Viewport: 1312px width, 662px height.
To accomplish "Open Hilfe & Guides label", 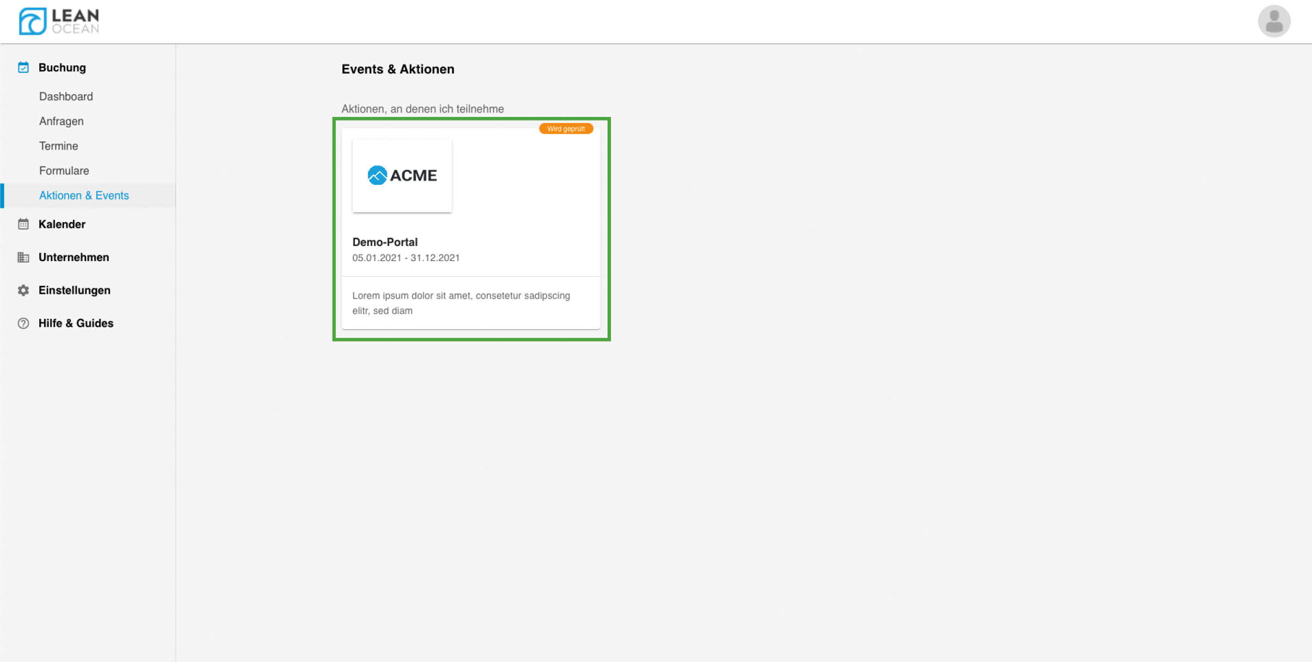I will click(76, 323).
